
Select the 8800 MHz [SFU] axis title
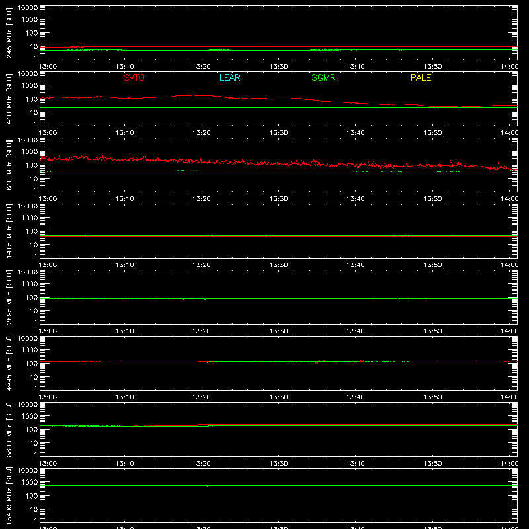[x=9, y=429]
